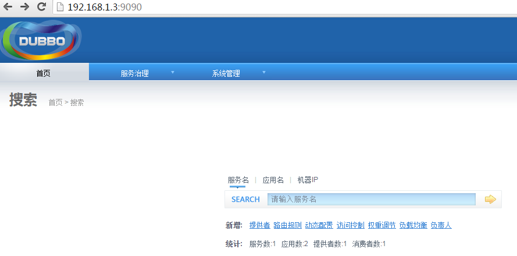This screenshot has width=517, height=256.
Task: Open the 权重调节 add link
Action: pos(382,225)
